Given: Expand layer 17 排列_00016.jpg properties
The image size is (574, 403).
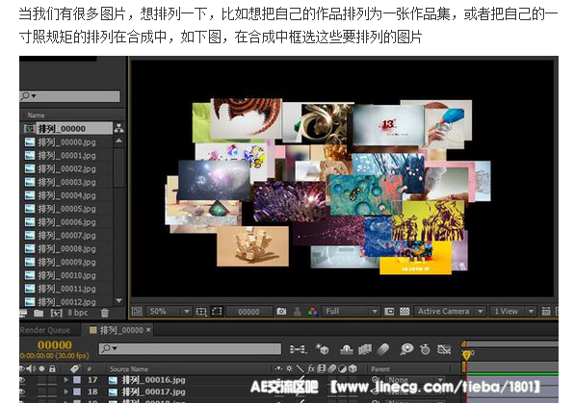Looking at the screenshot, I should point(65,380).
